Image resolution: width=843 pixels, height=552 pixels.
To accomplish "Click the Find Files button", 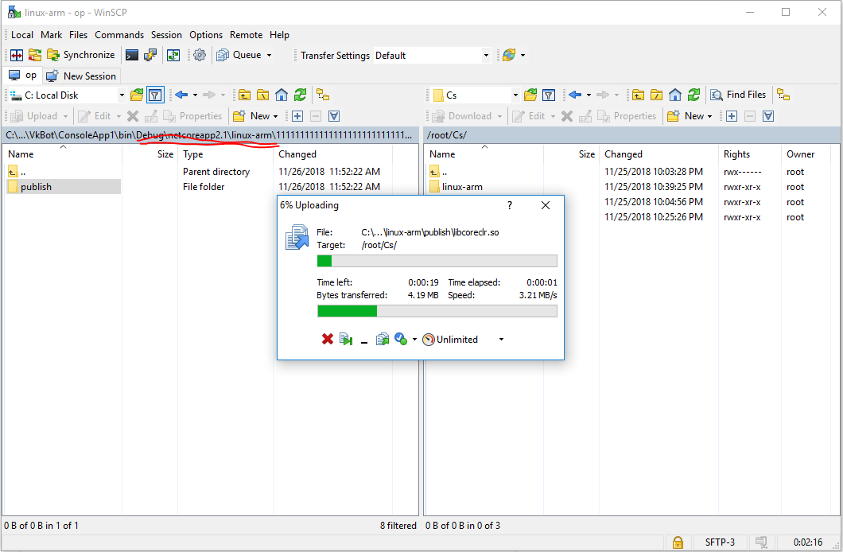I will click(x=738, y=95).
